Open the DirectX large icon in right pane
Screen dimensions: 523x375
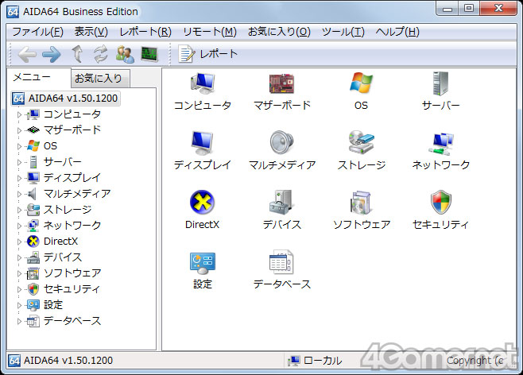(x=203, y=202)
